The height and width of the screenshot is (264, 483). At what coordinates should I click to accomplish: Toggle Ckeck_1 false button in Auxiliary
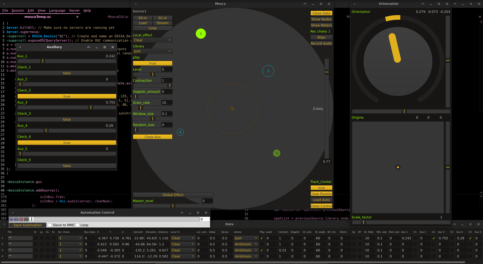point(67,73)
